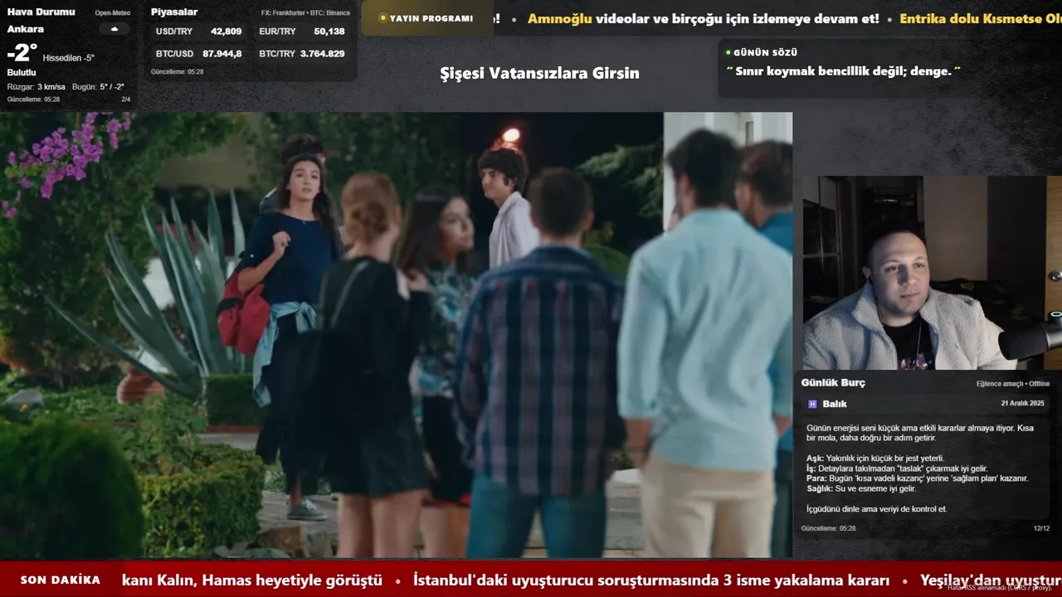Click the Şişesi Vatansızlara Girsin title
Viewport: 1062px width, 597px height.
[x=539, y=73]
